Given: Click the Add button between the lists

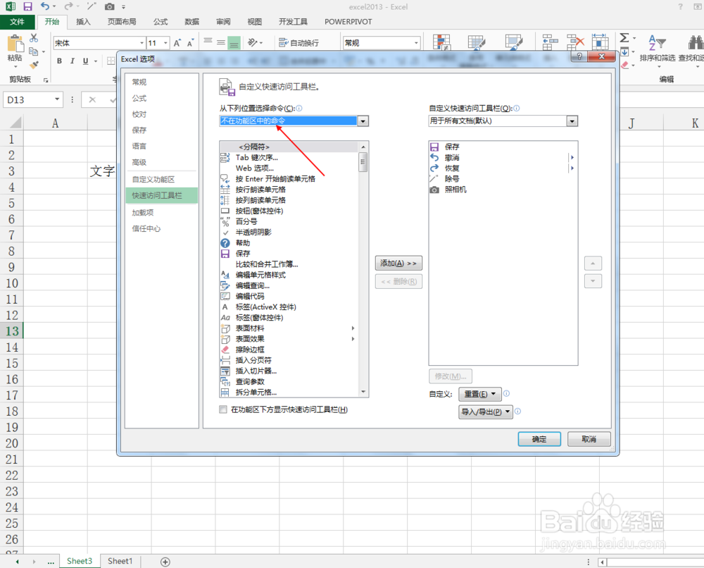Looking at the screenshot, I should click(398, 264).
